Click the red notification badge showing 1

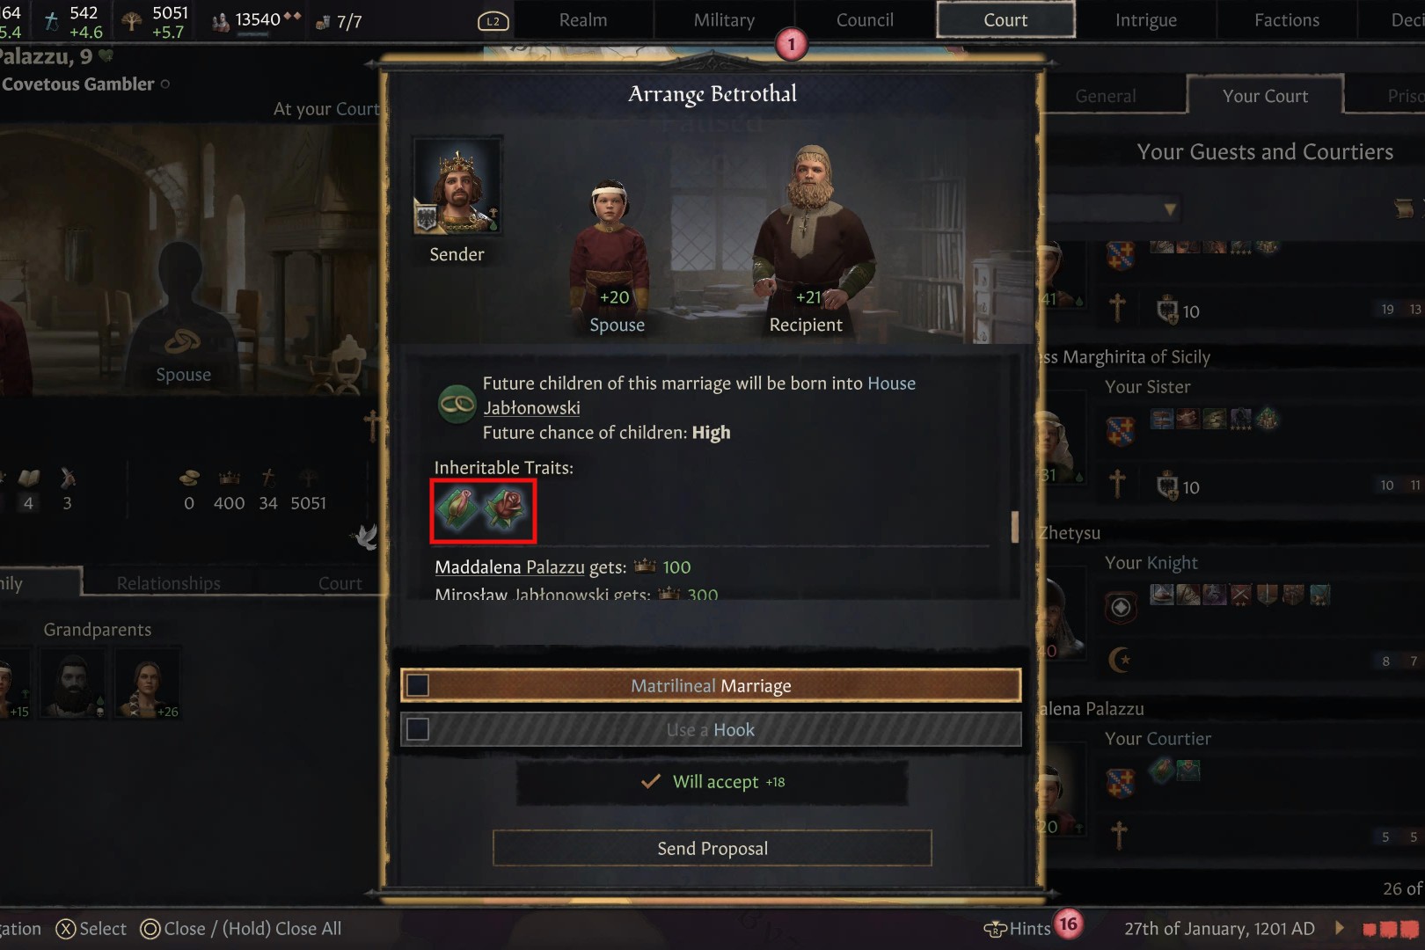point(791,44)
